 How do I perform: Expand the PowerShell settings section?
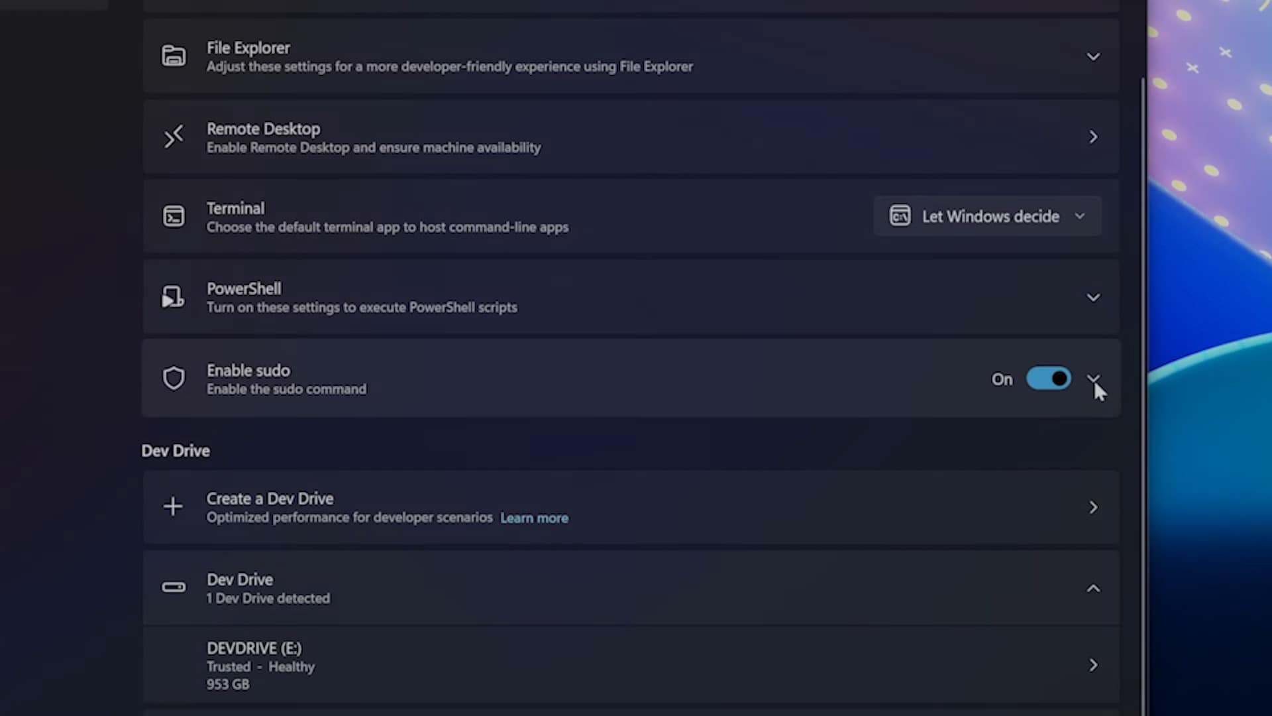pos(1093,298)
